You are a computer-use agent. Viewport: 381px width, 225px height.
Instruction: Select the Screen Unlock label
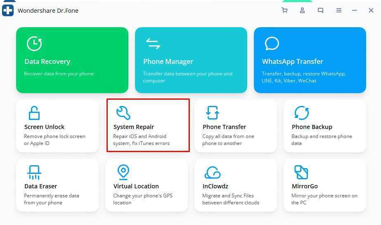tap(45, 127)
